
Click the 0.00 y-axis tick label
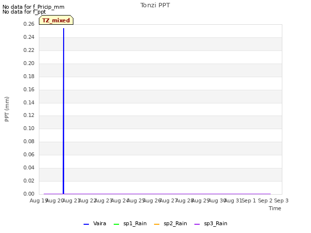click(29, 194)
